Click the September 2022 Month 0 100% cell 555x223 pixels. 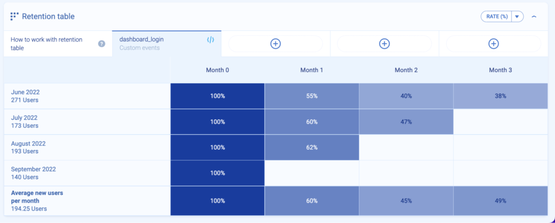pyautogui.click(x=217, y=173)
